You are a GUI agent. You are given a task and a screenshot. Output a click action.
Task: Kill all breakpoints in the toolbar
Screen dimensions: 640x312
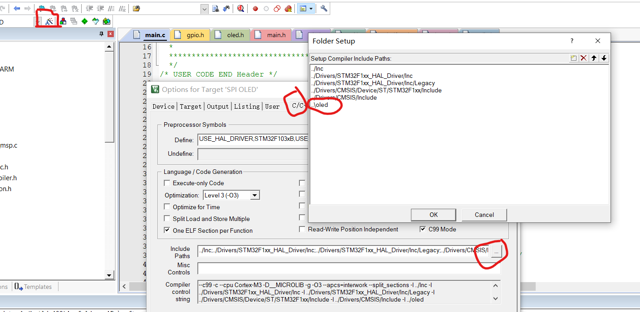(x=288, y=9)
